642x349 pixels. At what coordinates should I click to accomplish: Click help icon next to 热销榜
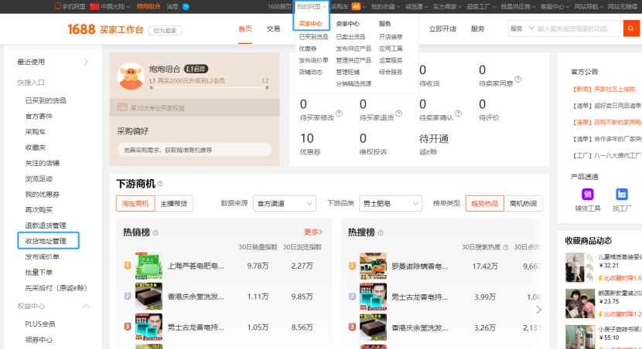(x=155, y=233)
